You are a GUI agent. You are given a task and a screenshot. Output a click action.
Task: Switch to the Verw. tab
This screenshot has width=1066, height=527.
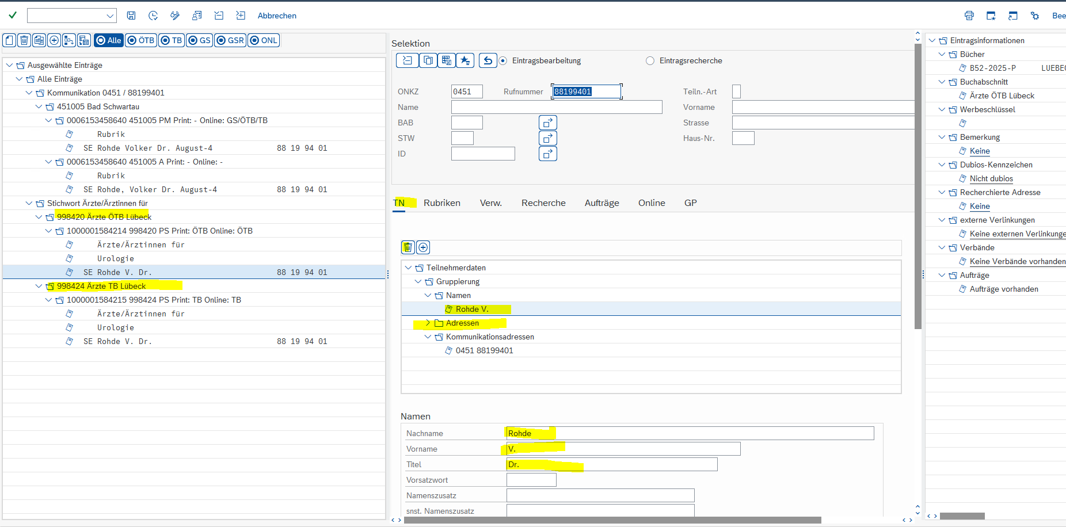click(491, 203)
